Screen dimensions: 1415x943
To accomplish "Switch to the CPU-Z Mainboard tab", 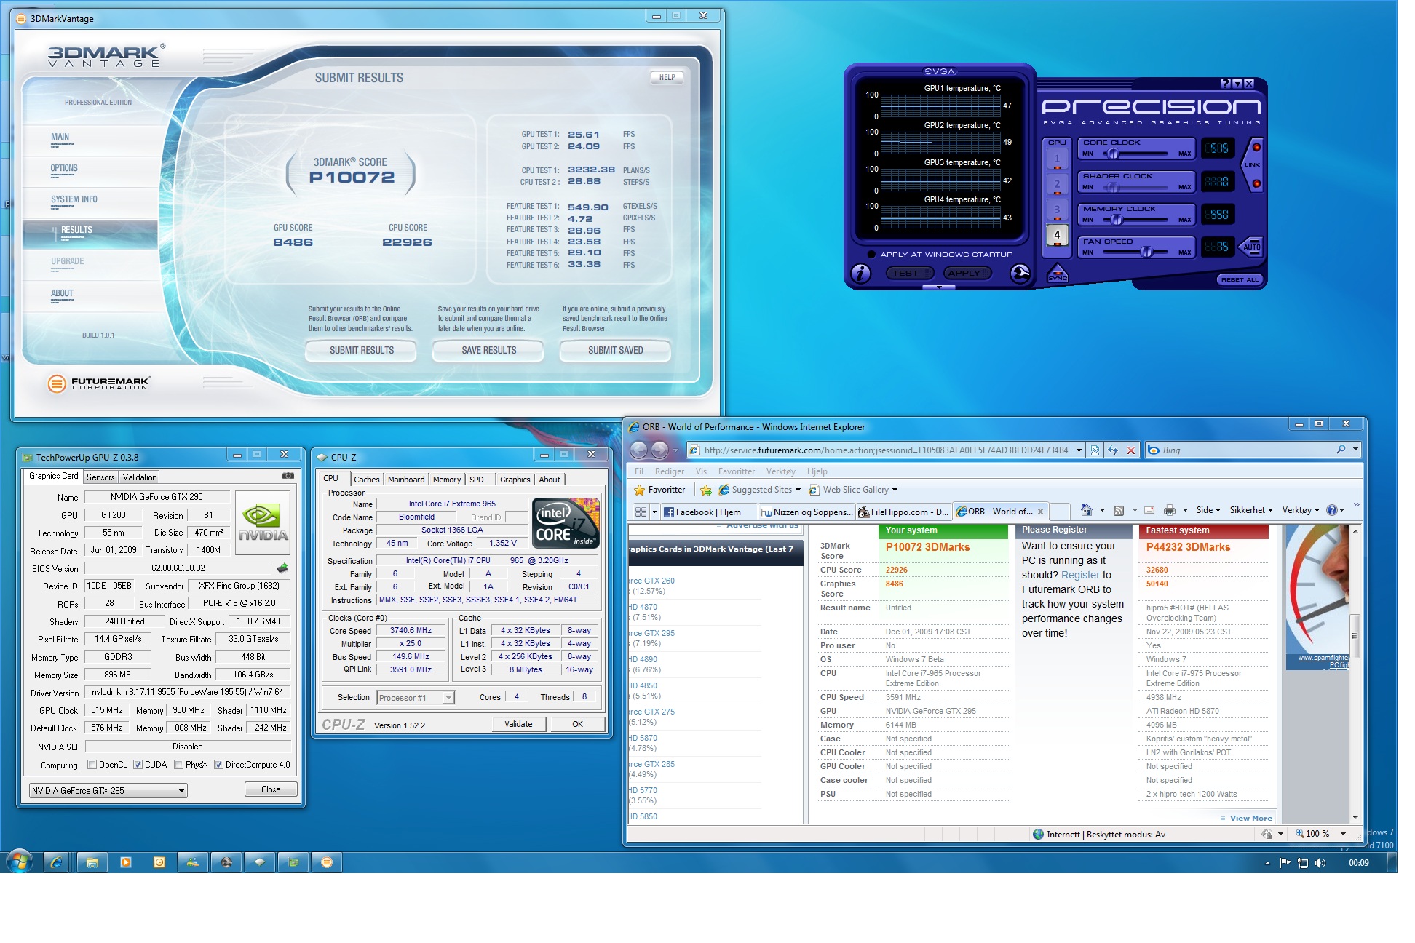I will [406, 480].
